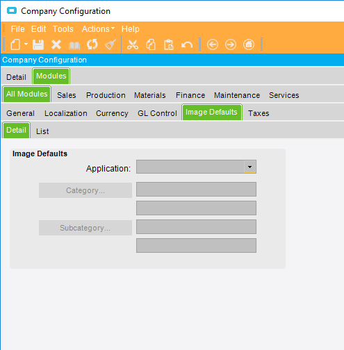The image size is (344, 350).
Task: Click the Home icon in toolbar
Action: click(249, 44)
